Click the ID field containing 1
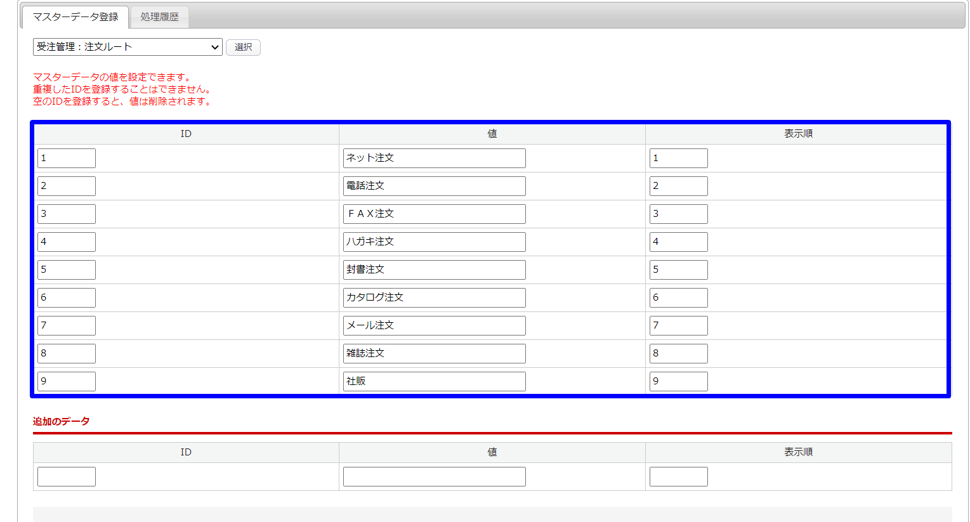970x522 pixels. [67, 159]
